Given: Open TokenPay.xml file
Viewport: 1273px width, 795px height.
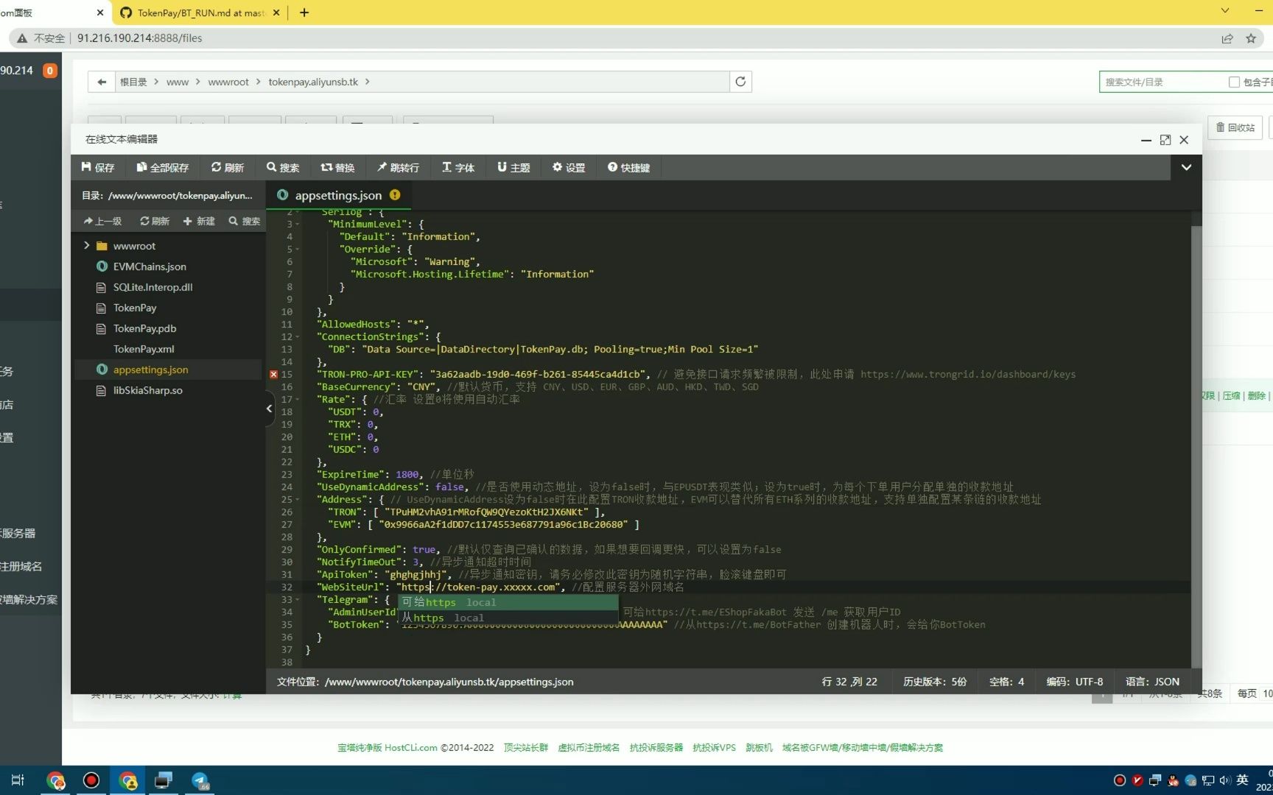Looking at the screenshot, I should (144, 349).
